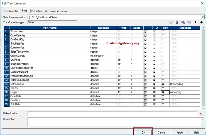Click the ShipDateKey port name
The height and width of the screenshot is (135, 206).
[x=17, y=44]
